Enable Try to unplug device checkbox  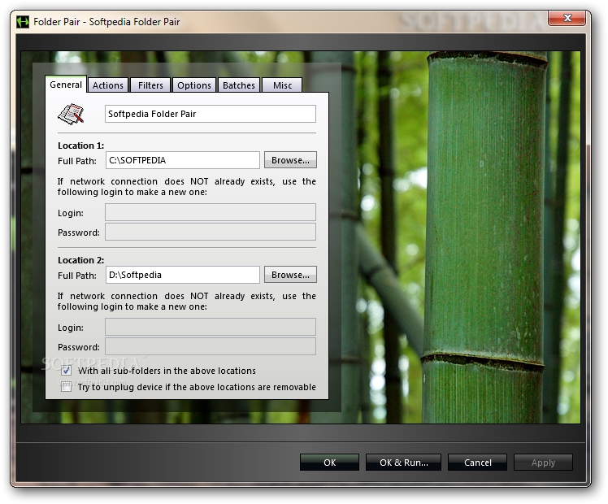click(x=67, y=387)
